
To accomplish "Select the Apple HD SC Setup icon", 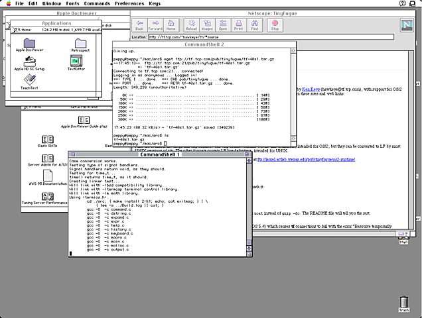I will 30,62.
